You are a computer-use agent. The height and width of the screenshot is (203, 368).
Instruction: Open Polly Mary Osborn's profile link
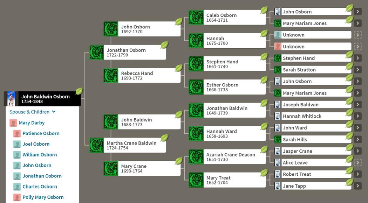43,197
